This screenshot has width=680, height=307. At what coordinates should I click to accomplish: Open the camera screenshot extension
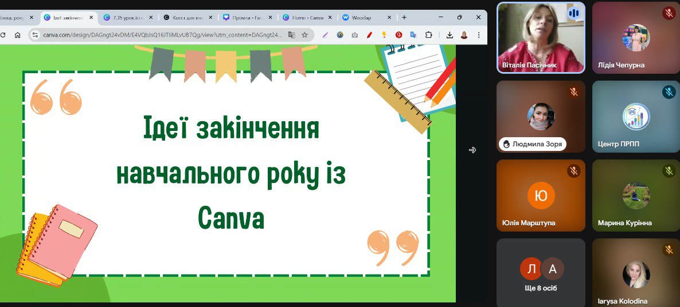[355, 35]
